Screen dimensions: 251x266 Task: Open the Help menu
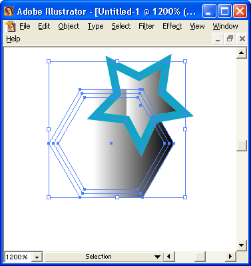[13, 39]
